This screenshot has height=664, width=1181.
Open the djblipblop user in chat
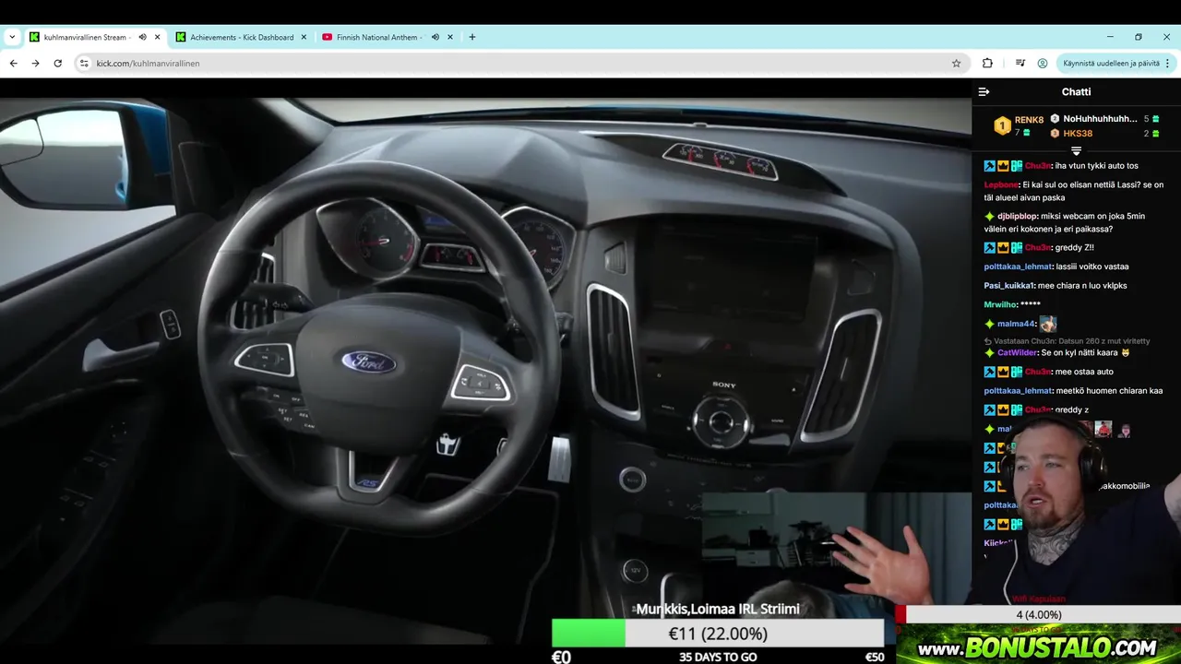click(x=1018, y=216)
